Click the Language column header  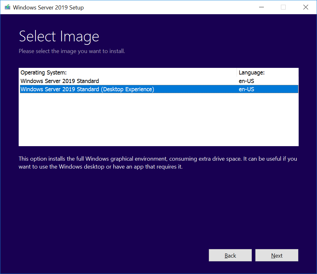(x=252, y=73)
